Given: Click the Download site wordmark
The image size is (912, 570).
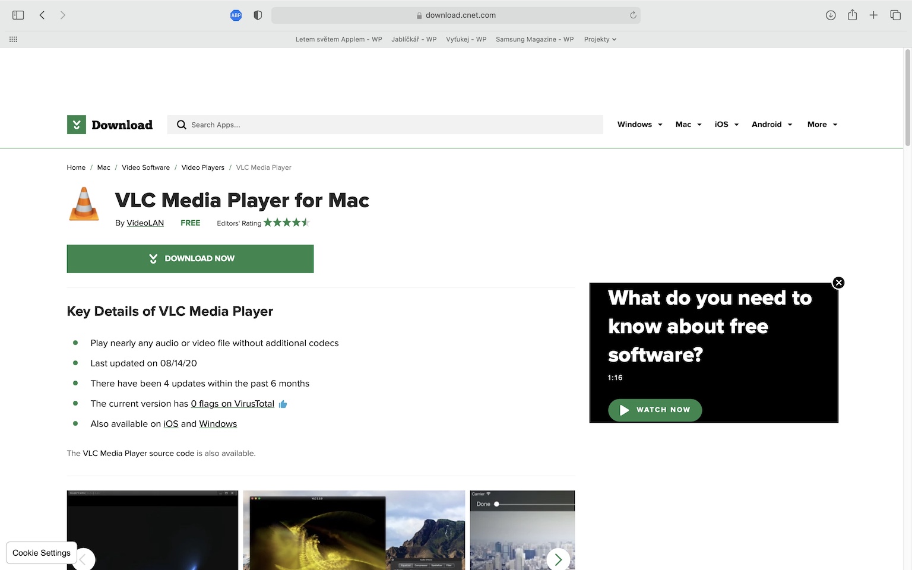Looking at the screenshot, I should click(122, 125).
